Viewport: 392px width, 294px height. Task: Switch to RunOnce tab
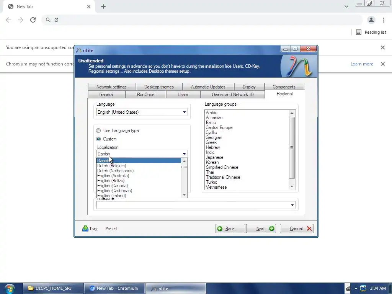[146, 95]
